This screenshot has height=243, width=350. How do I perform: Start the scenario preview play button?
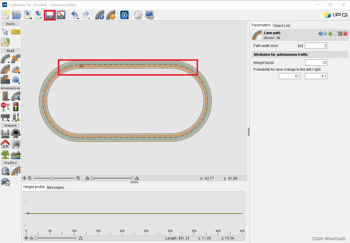(124, 15)
